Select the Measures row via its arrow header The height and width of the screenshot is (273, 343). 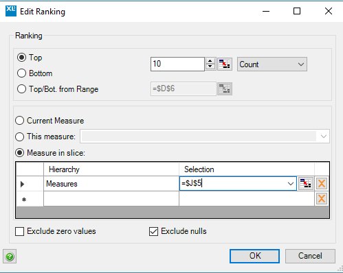point(30,184)
